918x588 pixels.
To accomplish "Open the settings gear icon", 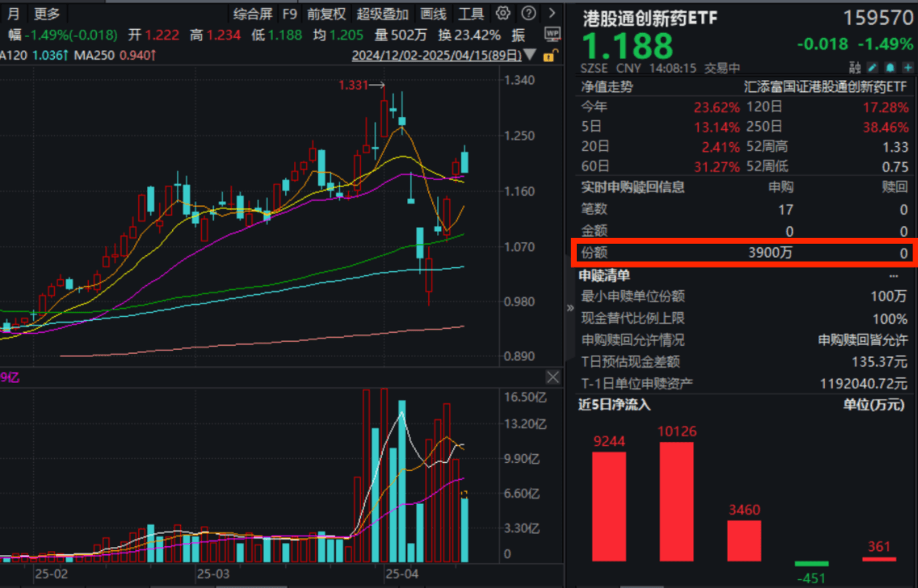I will [503, 13].
